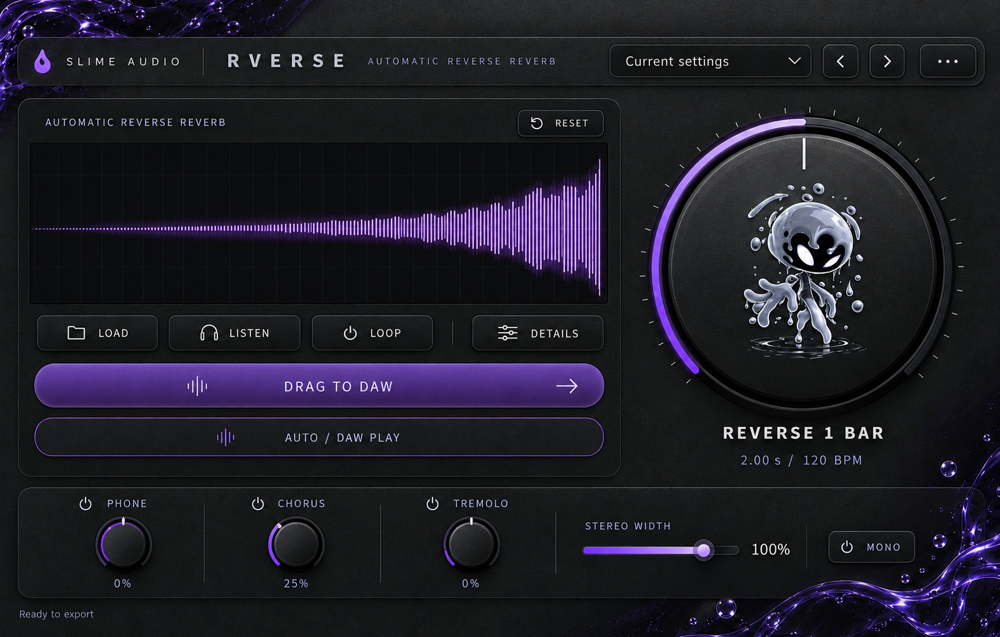The width and height of the screenshot is (1000, 637).
Task: Click the Reset button
Action: pyautogui.click(x=561, y=123)
